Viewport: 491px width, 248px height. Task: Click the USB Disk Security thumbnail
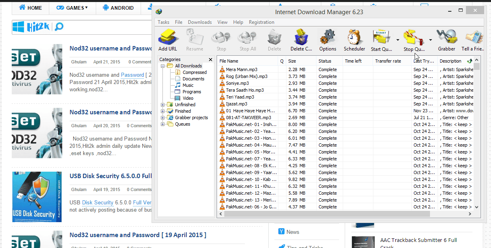tap(37, 197)
